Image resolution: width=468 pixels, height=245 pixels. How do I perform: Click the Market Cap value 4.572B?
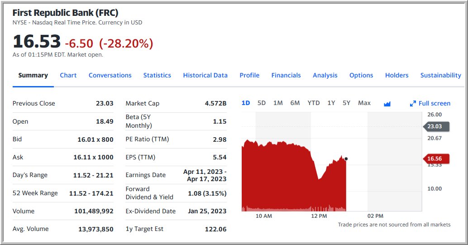[215, 103]
